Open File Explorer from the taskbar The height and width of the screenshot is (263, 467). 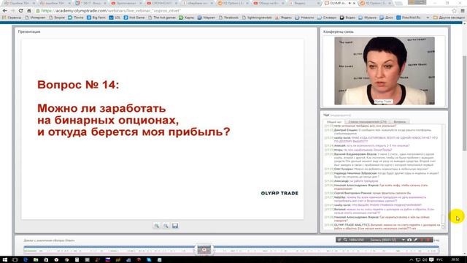36,260
